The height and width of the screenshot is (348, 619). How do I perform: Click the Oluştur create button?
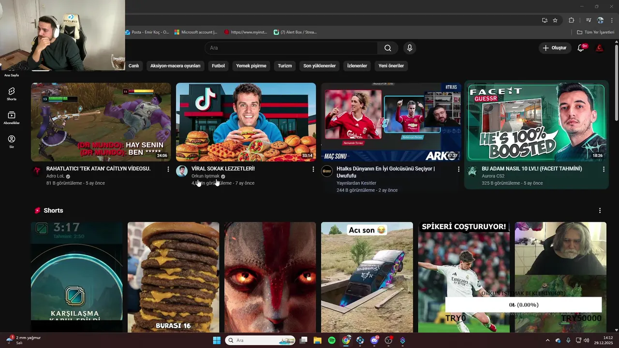(x=554, y=48)
